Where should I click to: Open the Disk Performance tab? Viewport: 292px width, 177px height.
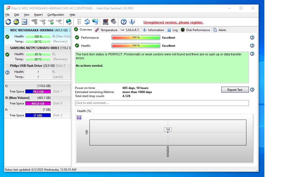click(x=195, y=30)
